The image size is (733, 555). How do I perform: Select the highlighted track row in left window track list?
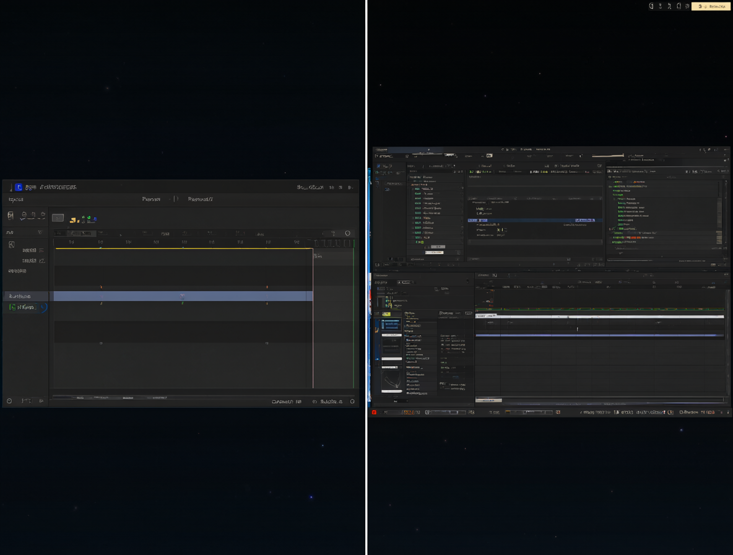(x=26, y=296)
